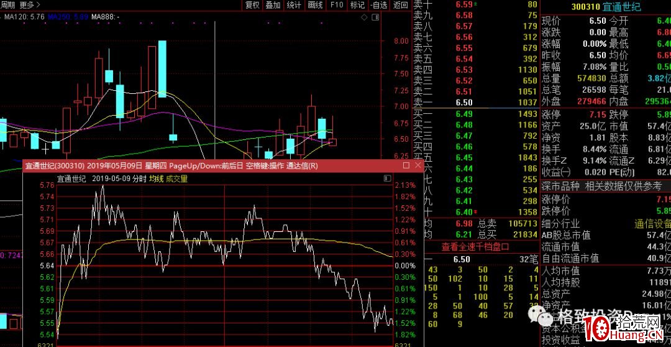
Task: Click the 流通市值 row
Action: click(x=606, y=247)
